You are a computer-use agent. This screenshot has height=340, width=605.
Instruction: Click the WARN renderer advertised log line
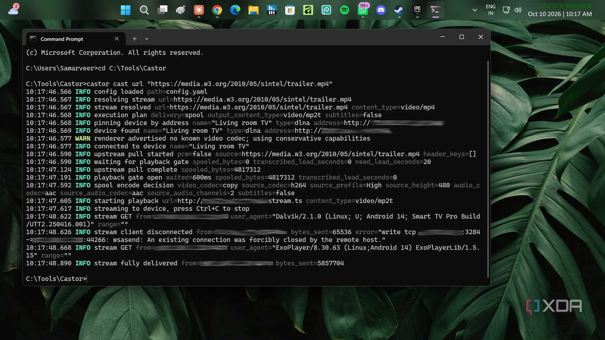(198, 138)
